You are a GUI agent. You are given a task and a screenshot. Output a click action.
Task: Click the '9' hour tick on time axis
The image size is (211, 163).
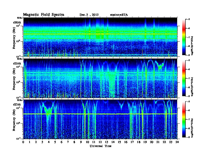(x=81, y=142)
